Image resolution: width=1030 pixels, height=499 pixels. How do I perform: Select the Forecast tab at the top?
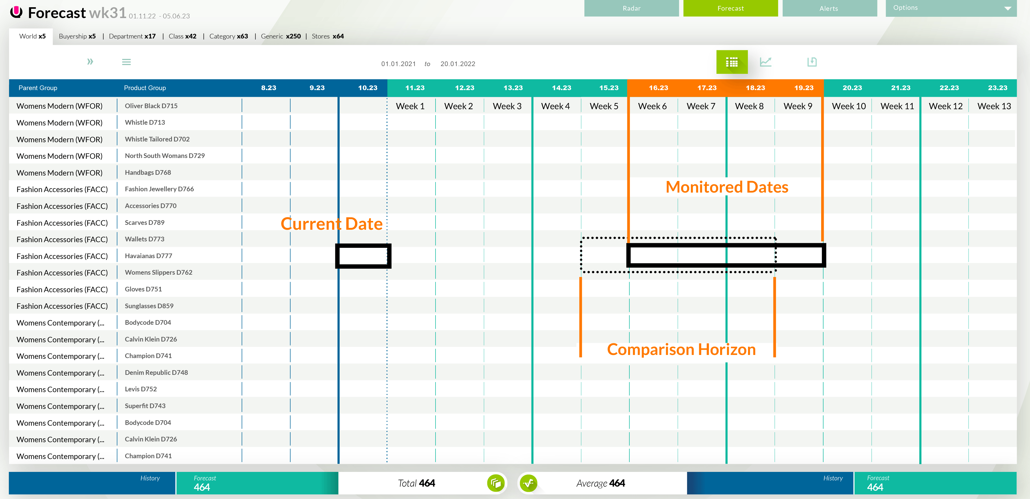pyautogui.click(x=730, y=8)
